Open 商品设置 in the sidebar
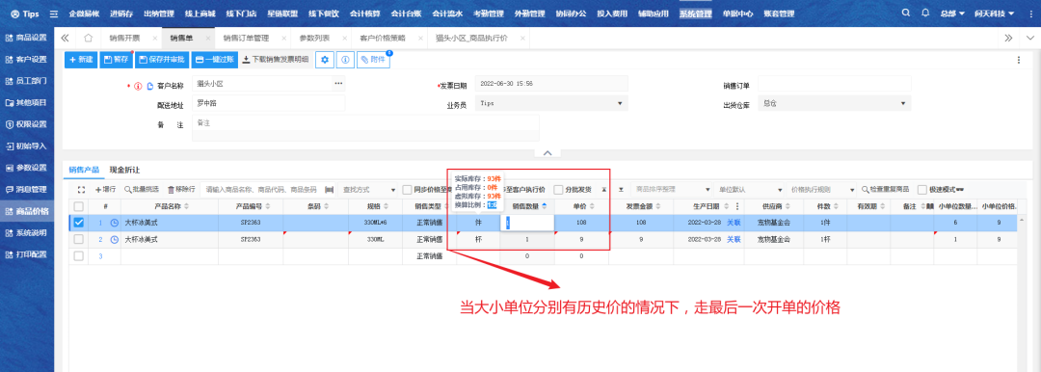The height and width of the screenshot is (372, 1041). pos(27,38)
